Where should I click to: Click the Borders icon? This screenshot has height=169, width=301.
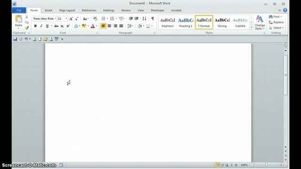coord(148,26)
